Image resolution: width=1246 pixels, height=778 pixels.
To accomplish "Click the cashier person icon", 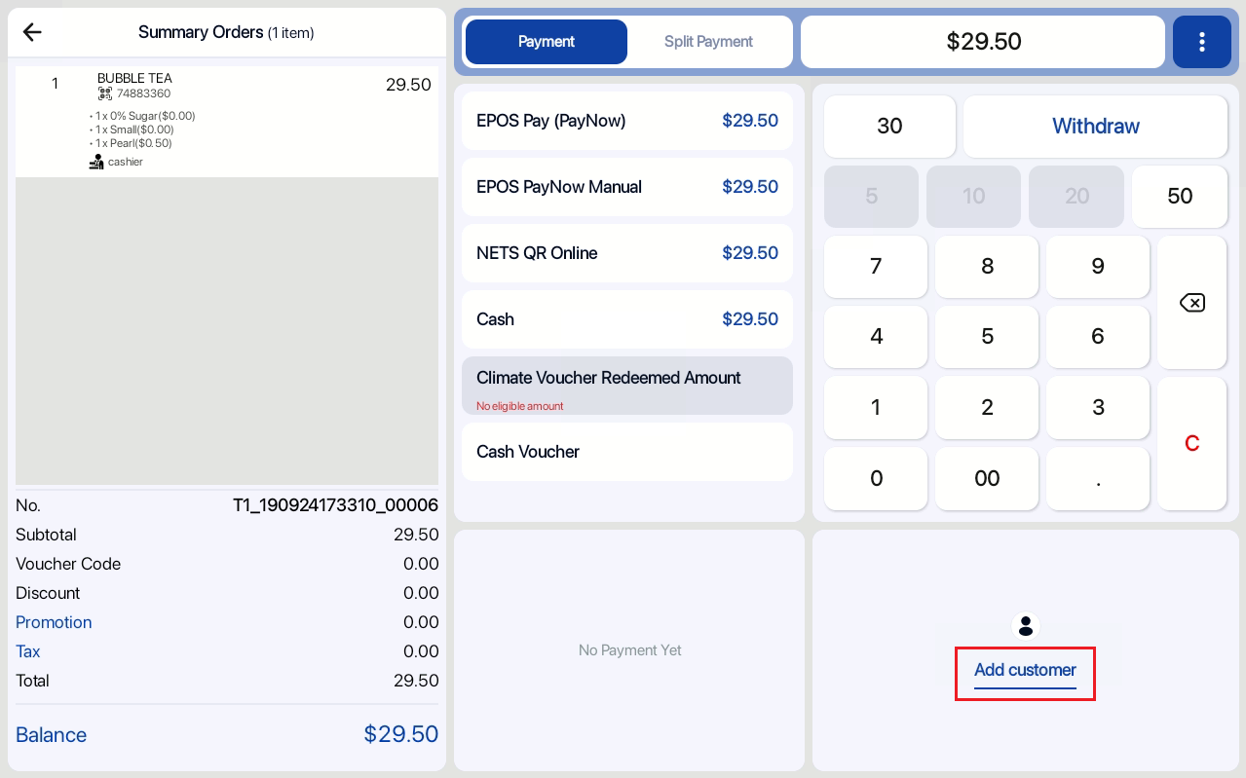I will [96, 162].
